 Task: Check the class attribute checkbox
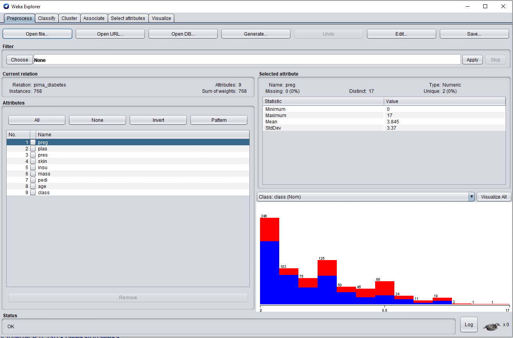(x=33, y=193)
